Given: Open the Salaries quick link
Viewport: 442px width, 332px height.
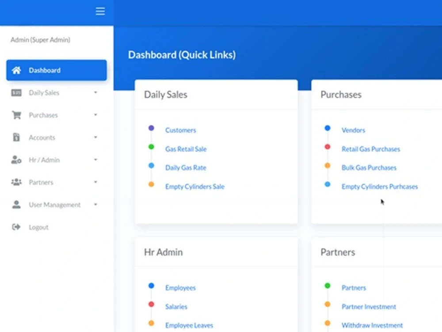Looking at the screenshot, I should [176, 307].
